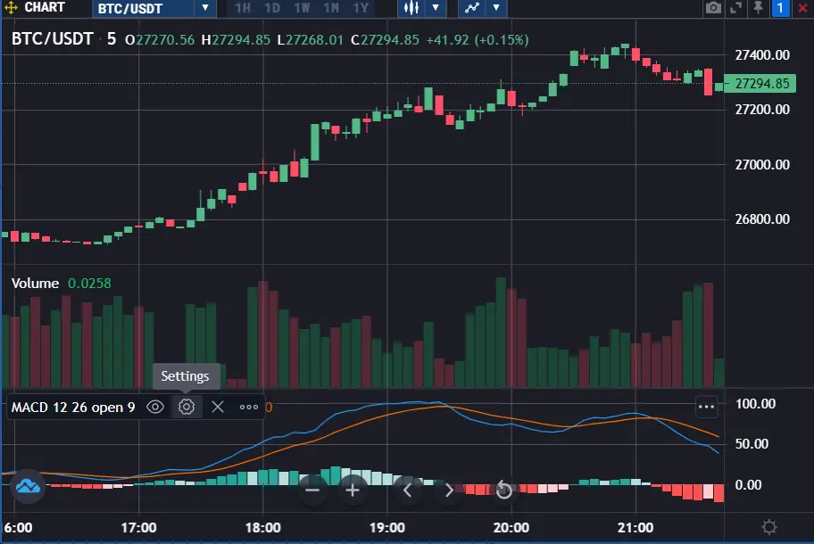Click the 26800.00 price axis label
Screen dimensions: 814x544
762,219
